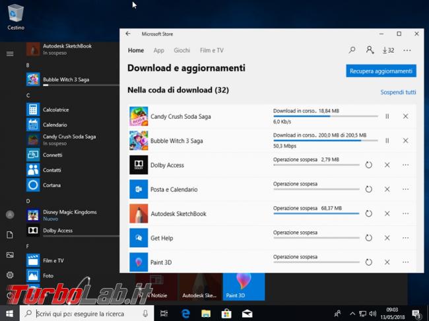Viewport: 429px width, 321px height.
Task: Open Film e TV from Start menu
Action: 73,260
